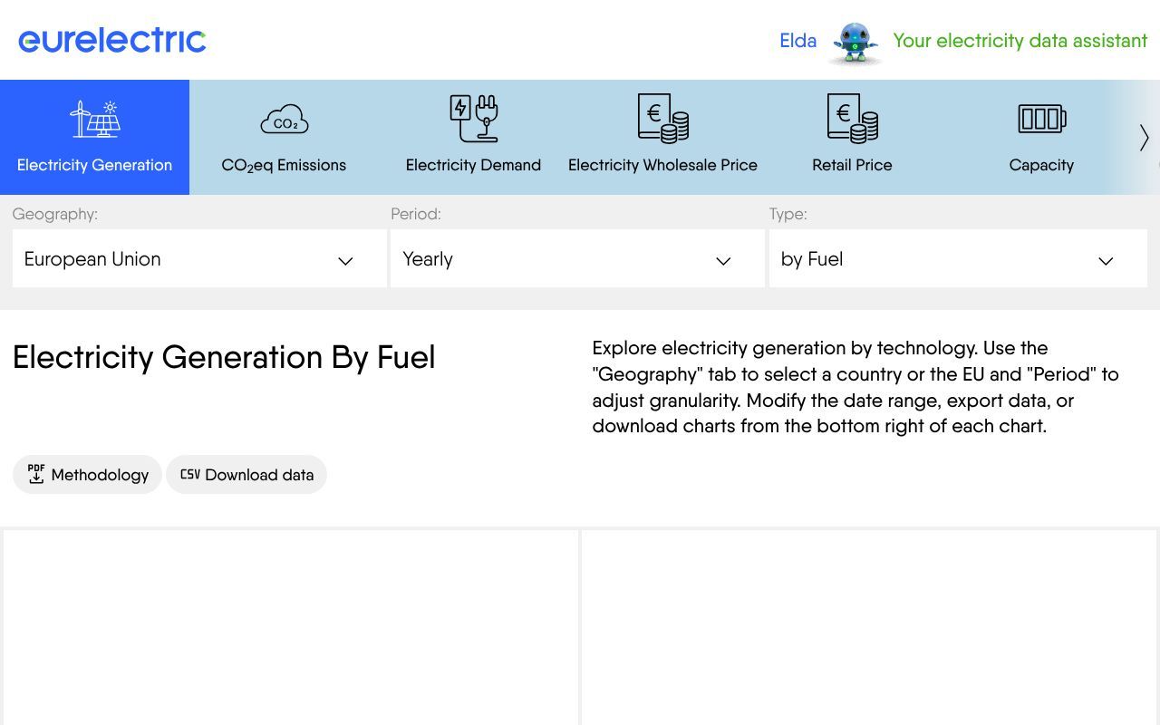Click the plug and socket demand icon
The height and width of the screenshot is (725, 1160).
(474, 119)
